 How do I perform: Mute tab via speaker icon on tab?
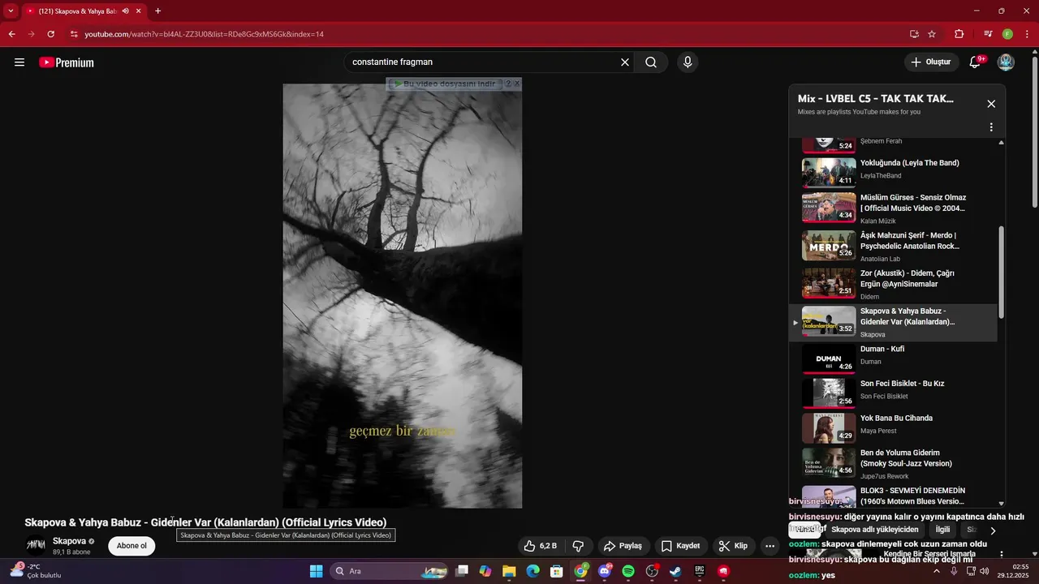click(125, 11)
